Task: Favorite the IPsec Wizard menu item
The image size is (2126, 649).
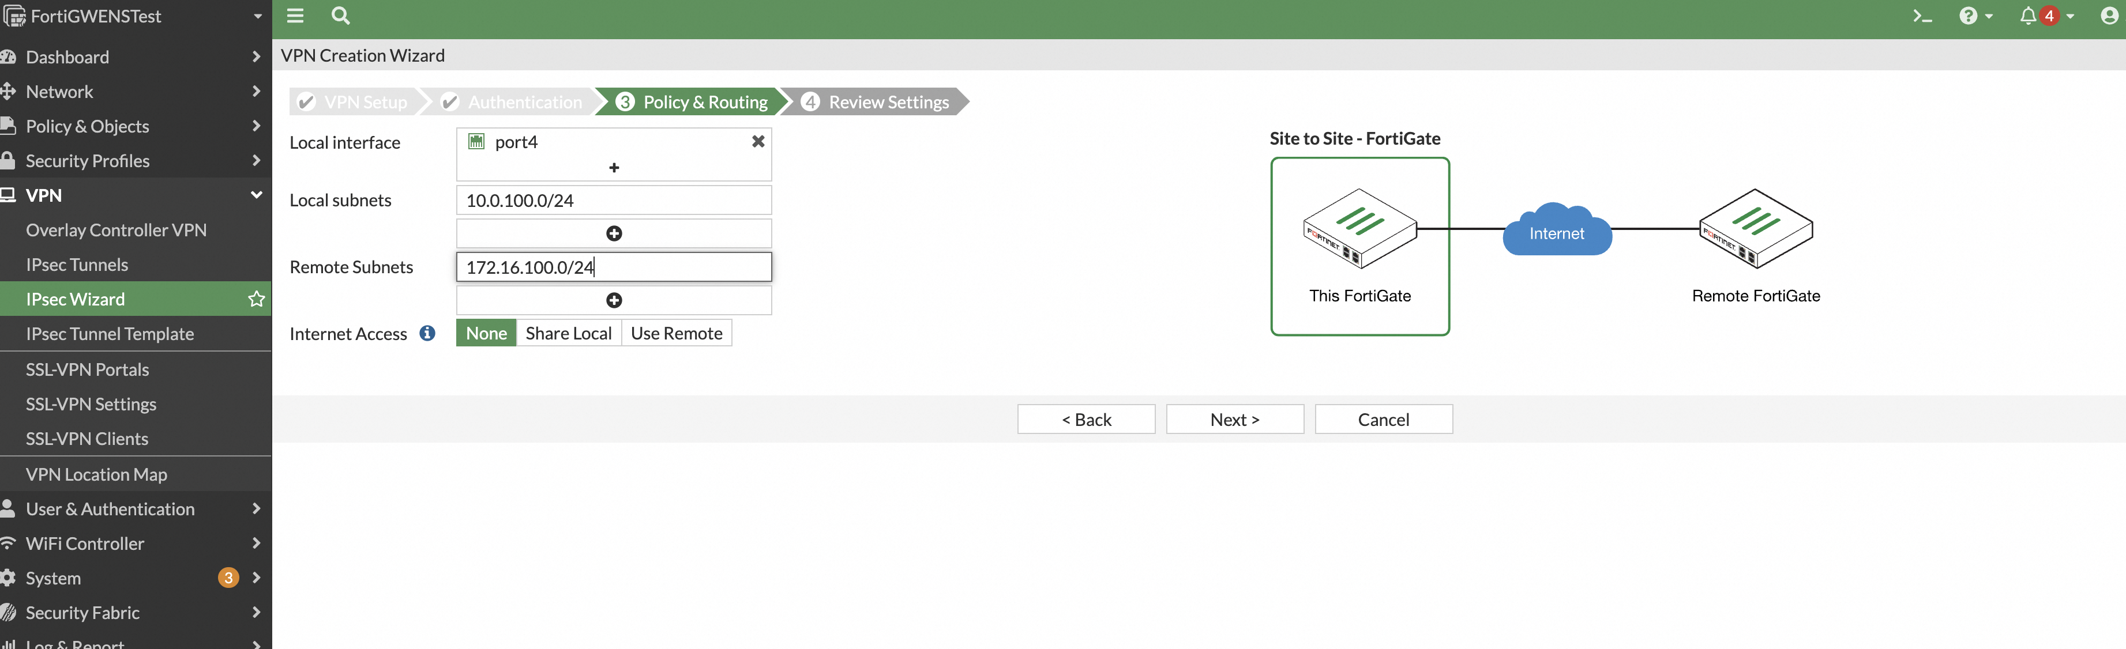Action: click(x=257, y=299)
